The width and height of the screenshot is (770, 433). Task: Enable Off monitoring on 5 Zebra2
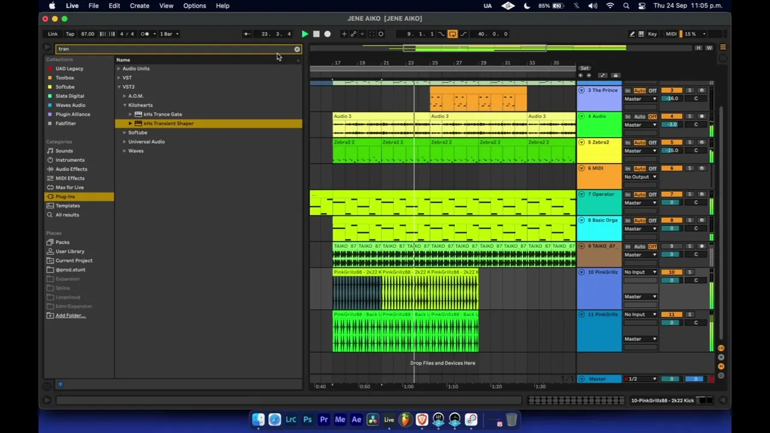653,143
